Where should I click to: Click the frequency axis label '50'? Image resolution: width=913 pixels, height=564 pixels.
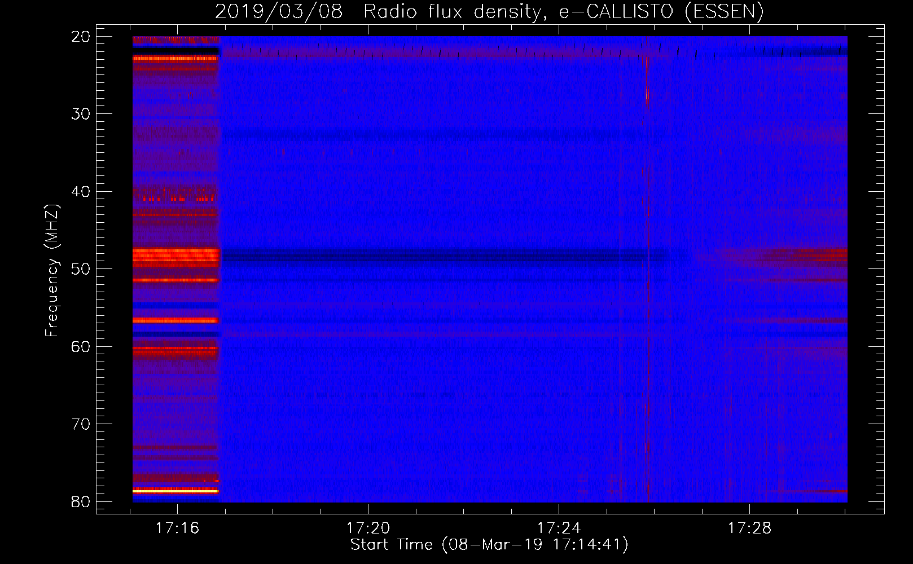[81, 269]
